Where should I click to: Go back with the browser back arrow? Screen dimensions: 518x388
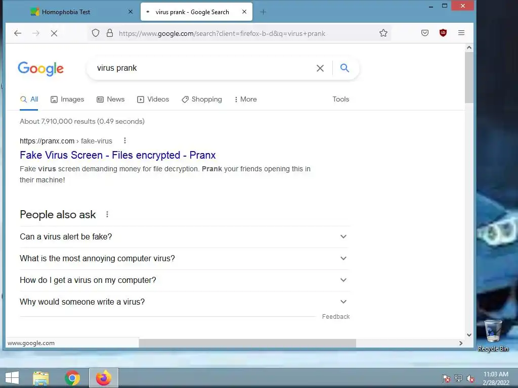tap(18, 33)
